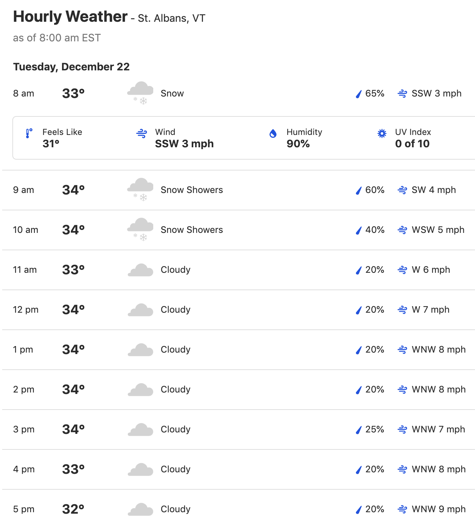The width and height of the screenshot is (475, 526).
Task: Click the Feels Like thermometer icon
Action: pyautogui.click(x=29, y=133)
